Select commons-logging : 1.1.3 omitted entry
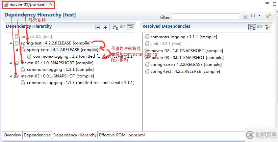Viewport: 278px width, 142px height. click(x=80, y=83)
